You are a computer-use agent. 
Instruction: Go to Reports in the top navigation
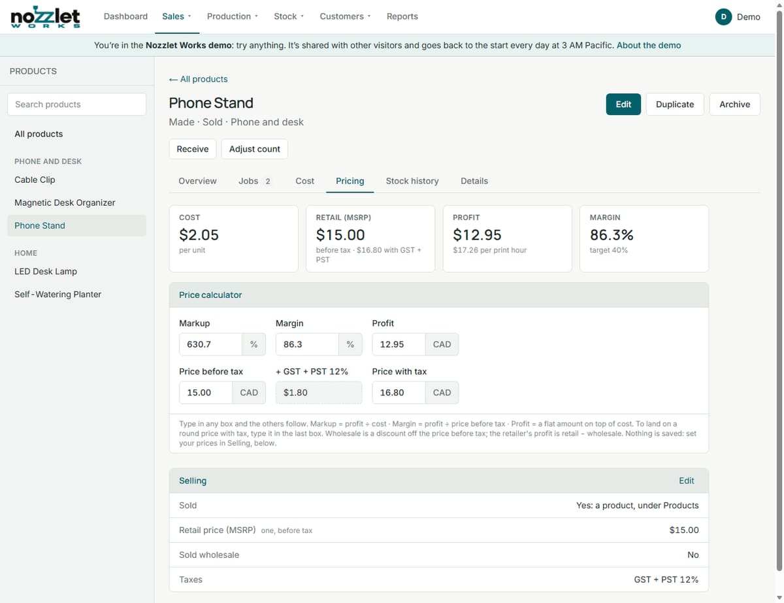[402, 16]
